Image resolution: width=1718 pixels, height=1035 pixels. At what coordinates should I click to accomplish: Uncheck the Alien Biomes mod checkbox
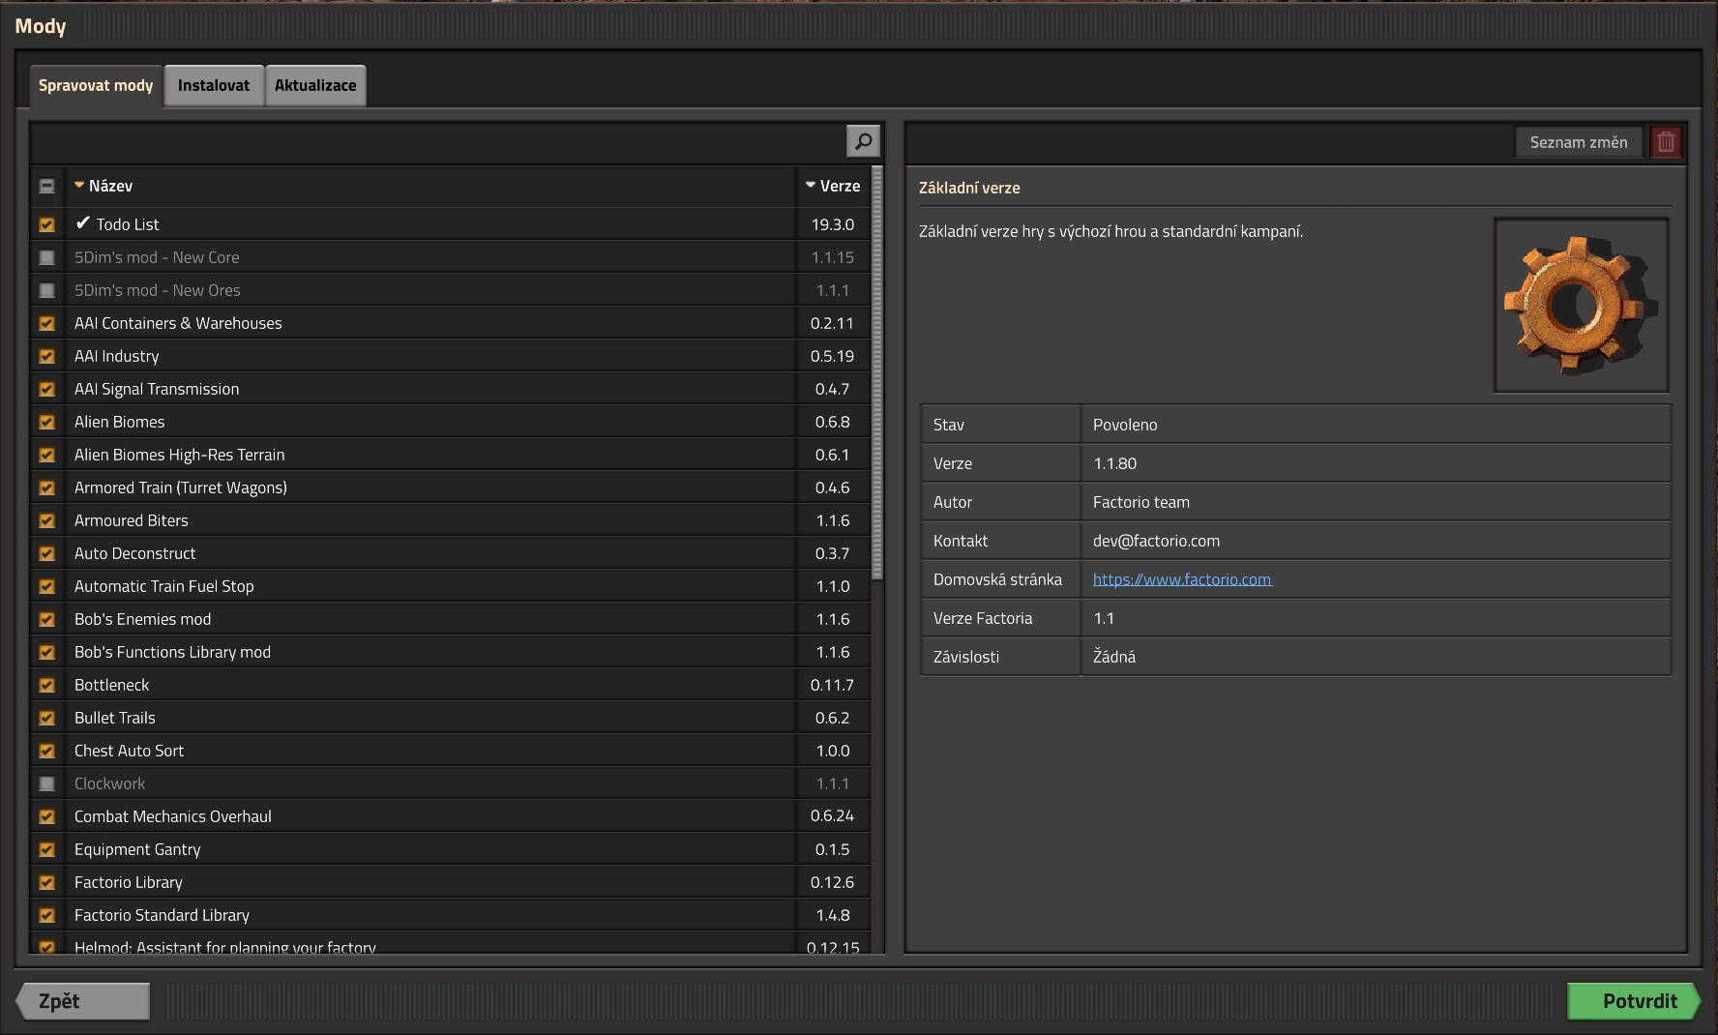pos(46,422)
